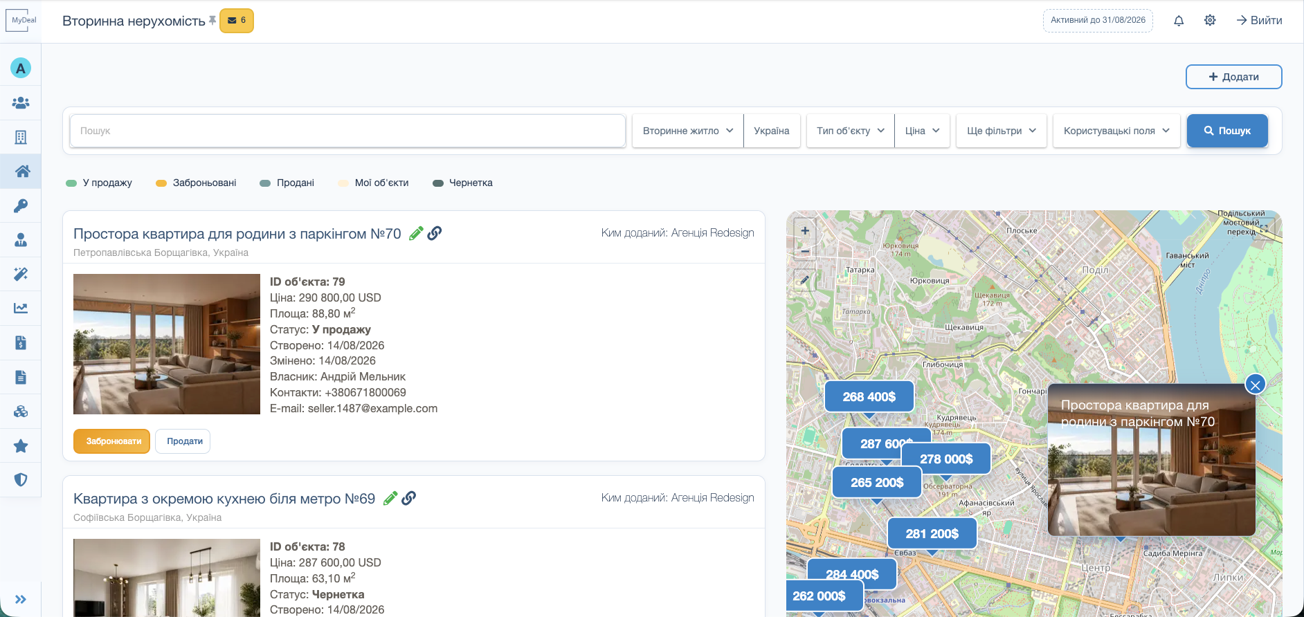Toggle 'Продані' status filter
Screen dimensions: 1304x617
coord(287,183)
